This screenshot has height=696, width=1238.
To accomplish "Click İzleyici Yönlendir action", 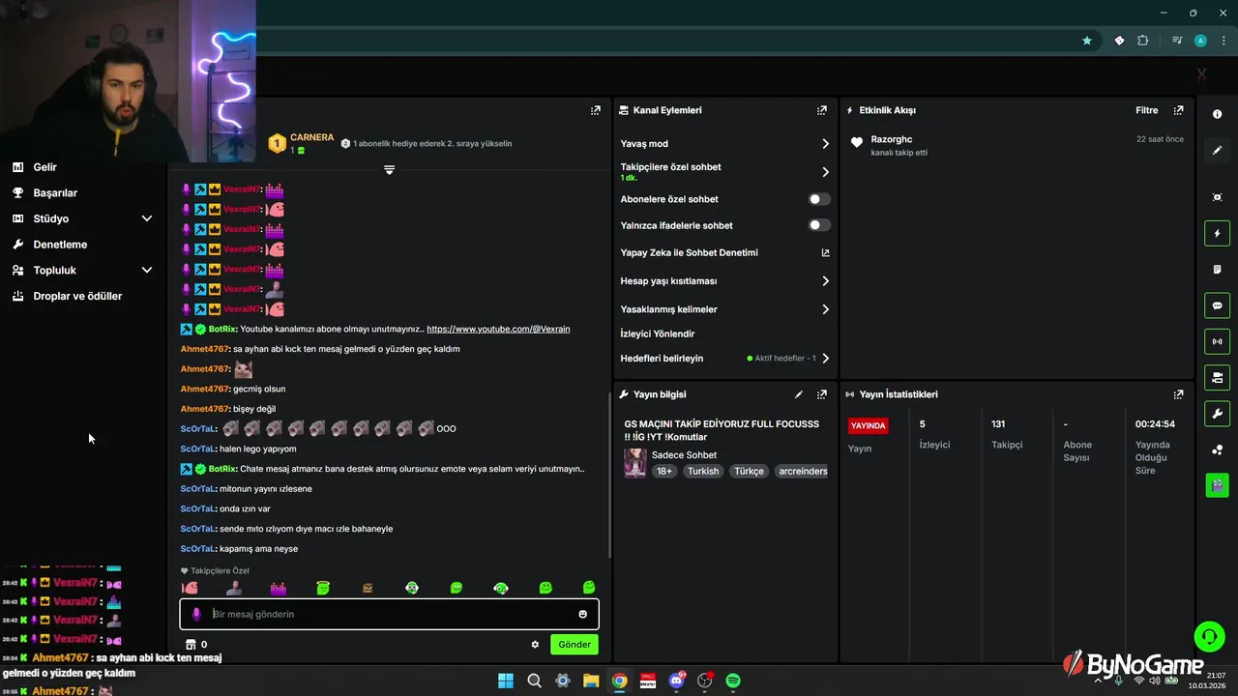I will (658, 334).
